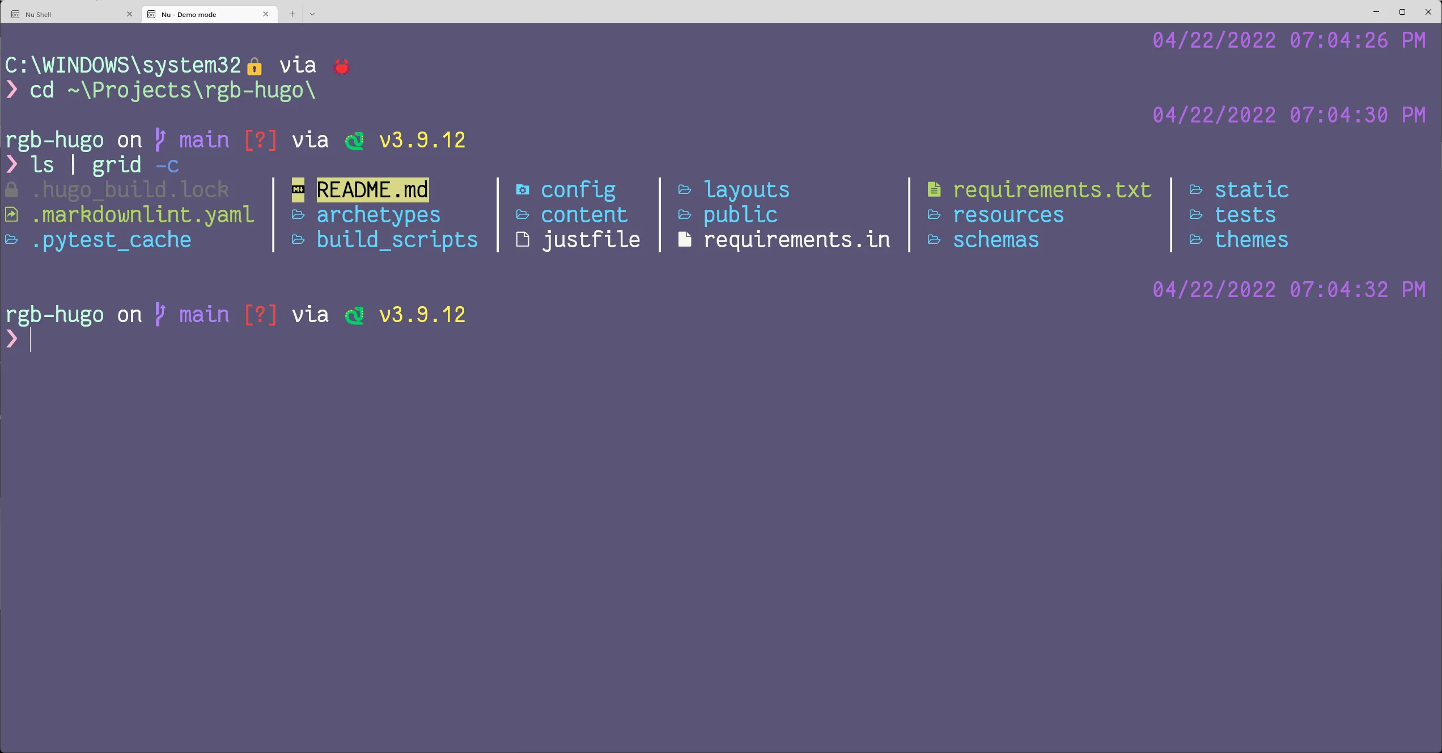Screen dimensions: 1442x753
Task: Open a new terminal tab with plus button
Action: [x=292, y=14]
